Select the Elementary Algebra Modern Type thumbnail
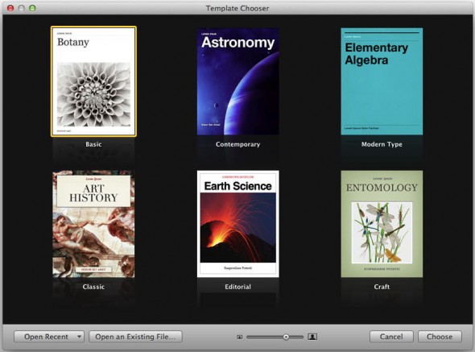 pos(382,81)
